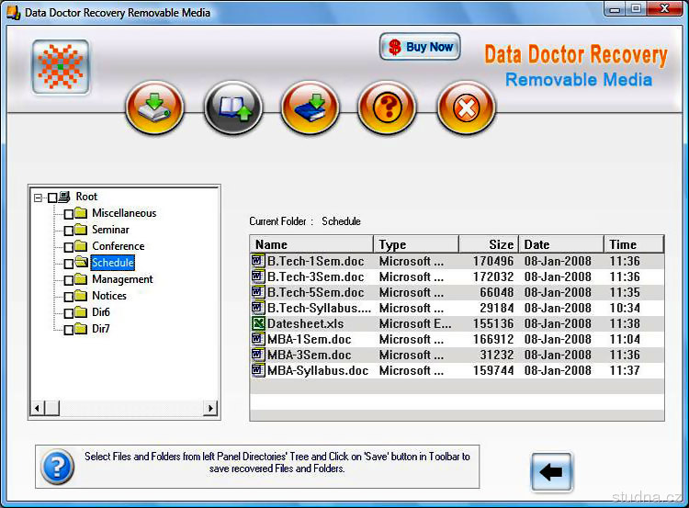Select file MBA-Syllabus.doc

457,370
